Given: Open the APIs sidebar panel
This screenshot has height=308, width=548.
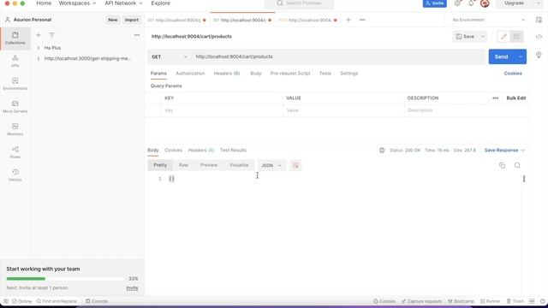Looking at the screenshot, I should [15, 61].
